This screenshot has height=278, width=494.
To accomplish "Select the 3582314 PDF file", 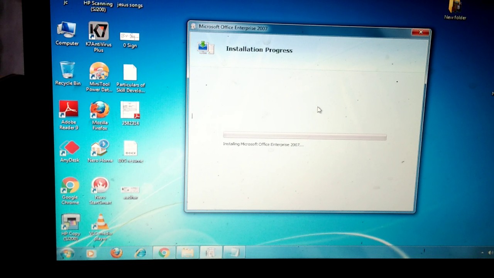I will pos(130,114).
